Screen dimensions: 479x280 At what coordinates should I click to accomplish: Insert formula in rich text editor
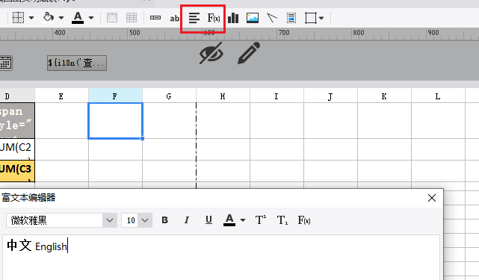tap(304, 220)
